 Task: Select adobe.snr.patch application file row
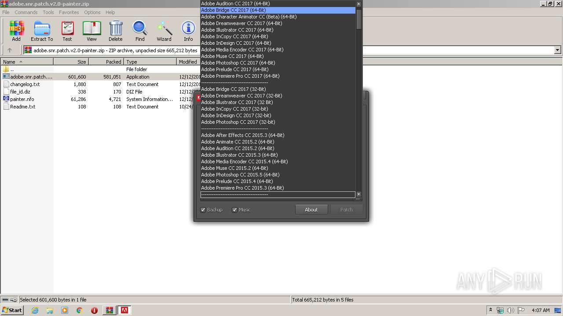[100, 77]
